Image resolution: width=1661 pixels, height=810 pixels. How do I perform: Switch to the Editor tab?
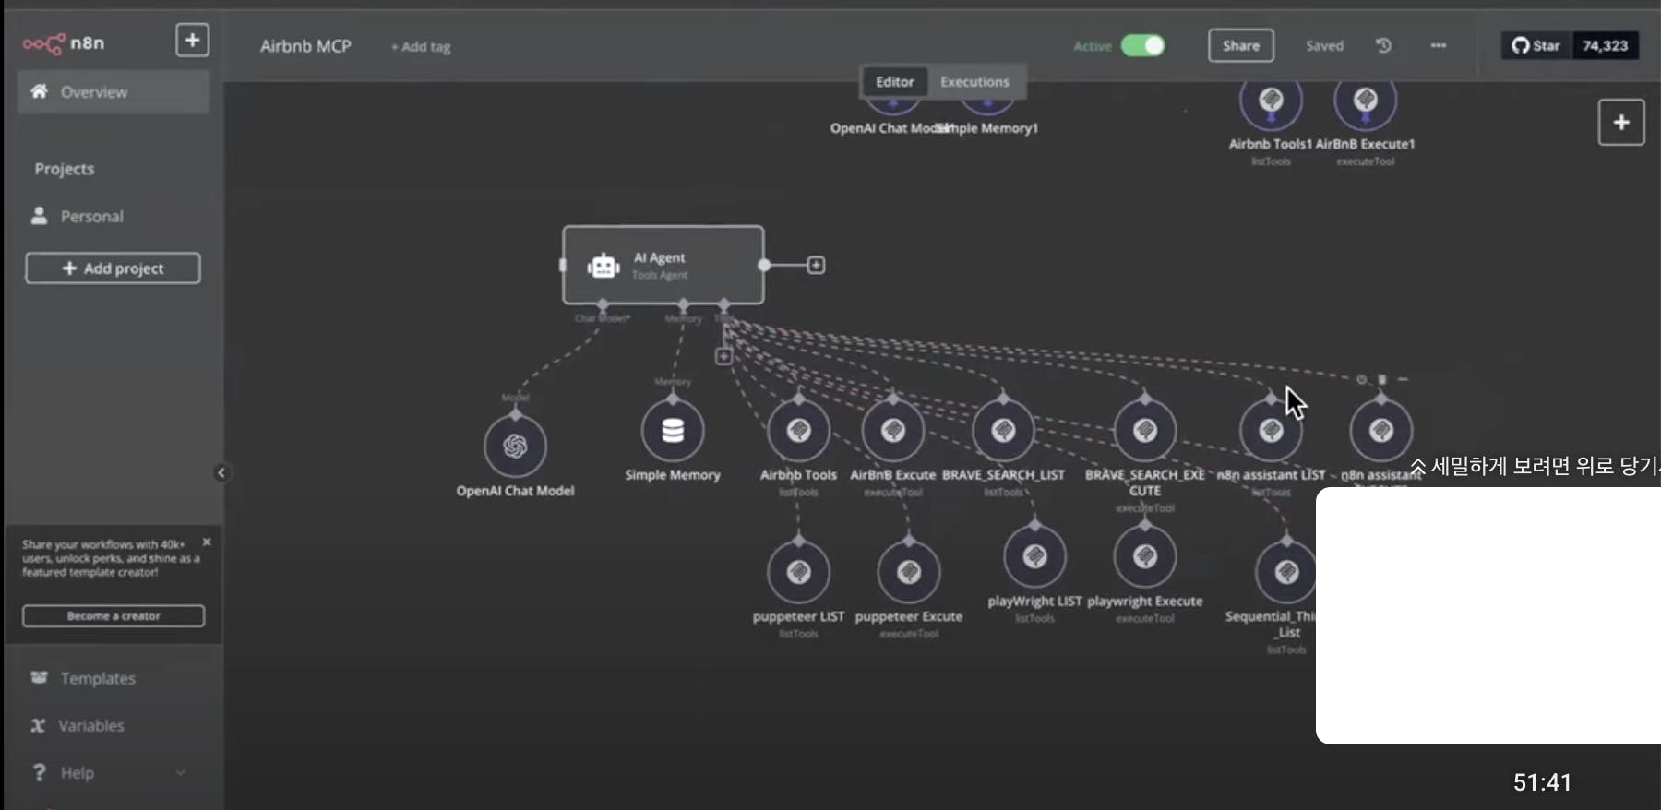pyautogui.click(x=895, y=82)
